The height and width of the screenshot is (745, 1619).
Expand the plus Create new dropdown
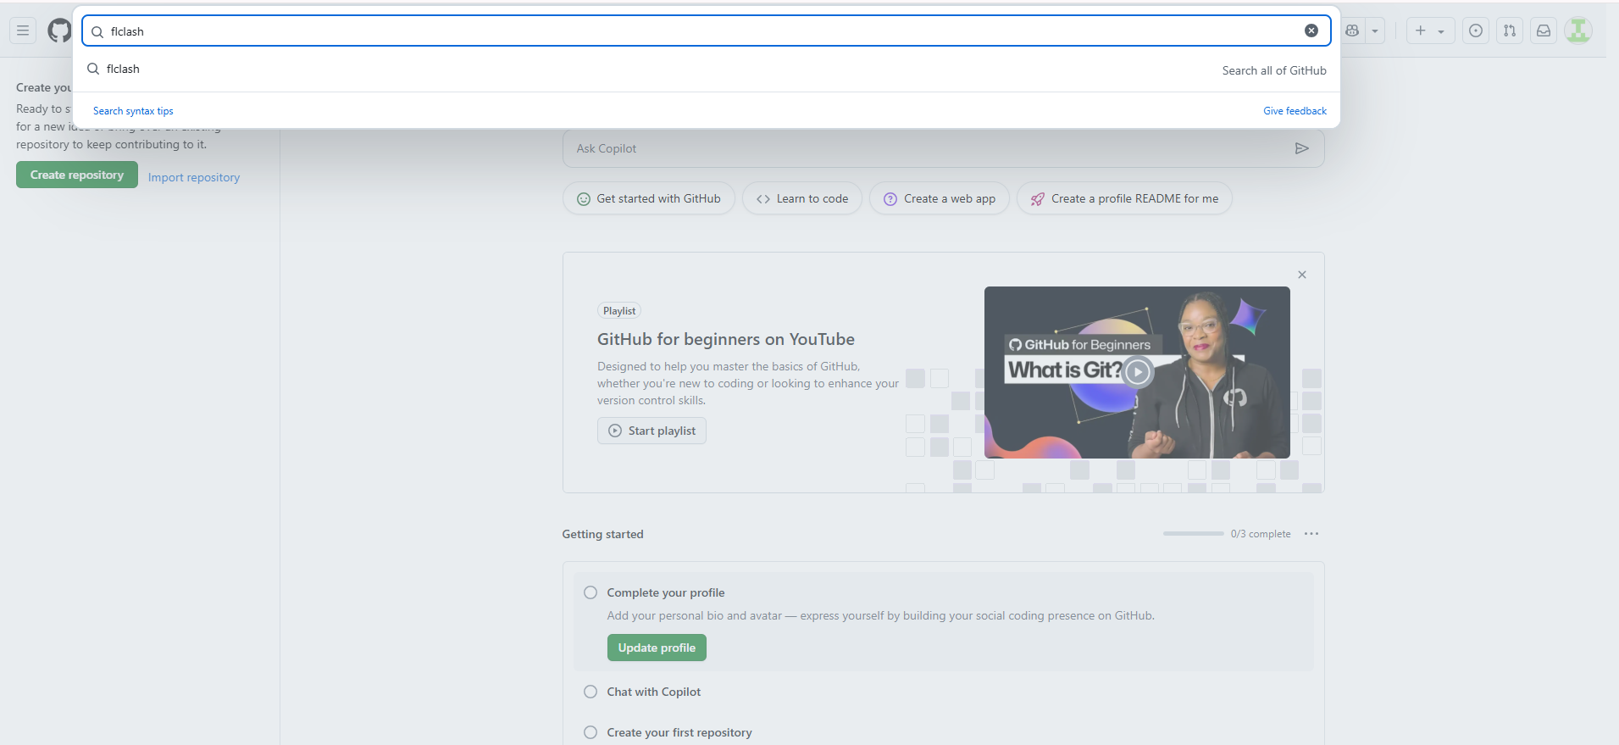point(1429,31)
